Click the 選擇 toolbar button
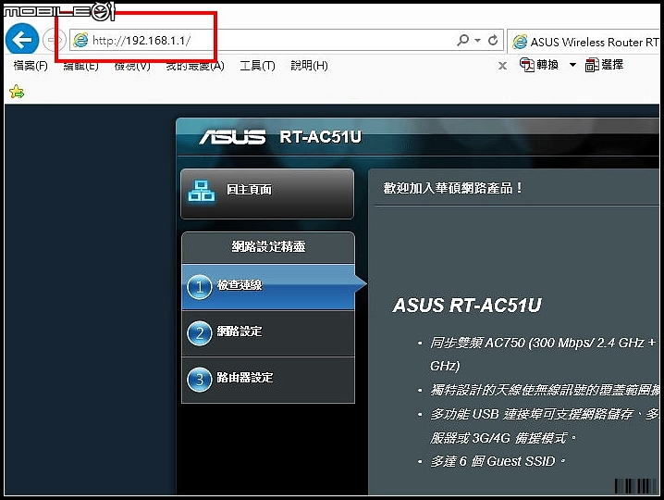664x500 pixels. pos(604,65)
